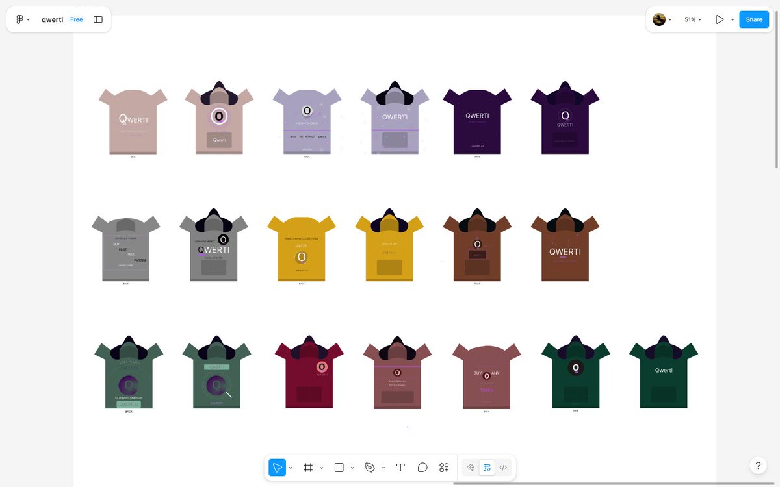Select the dark green shirt with O badge
Screen dimensions: 780x487
(576, 372)
